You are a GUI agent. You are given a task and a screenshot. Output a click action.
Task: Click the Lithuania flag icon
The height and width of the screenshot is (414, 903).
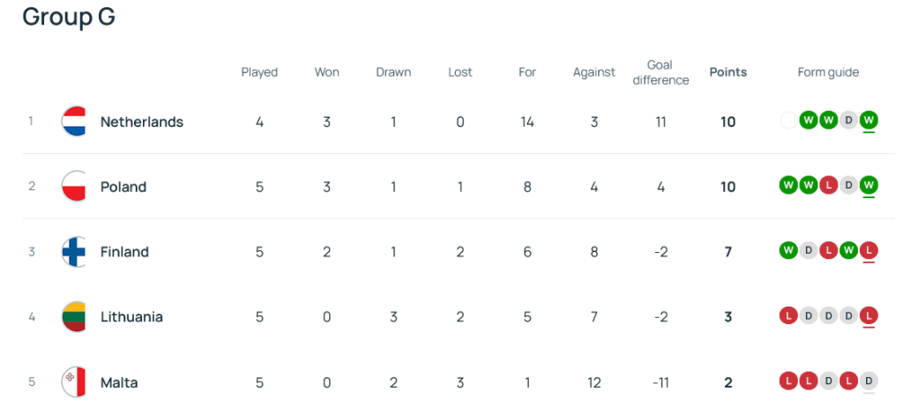coord(74,317)
